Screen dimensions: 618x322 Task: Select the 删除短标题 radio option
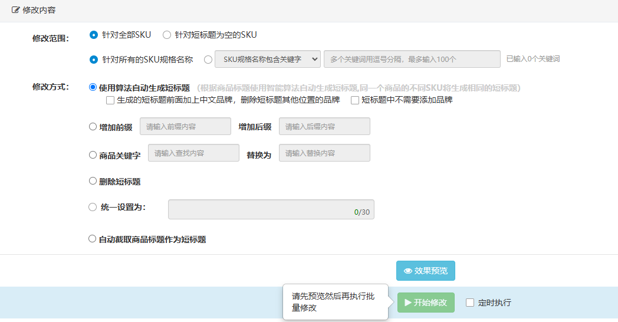coord(93,181)
